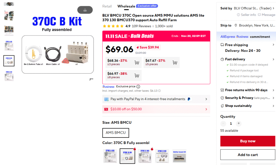Screen dimensions: 276x165
Task: Select the 370C A Kit color option
Action: click(x=110, y=156)
